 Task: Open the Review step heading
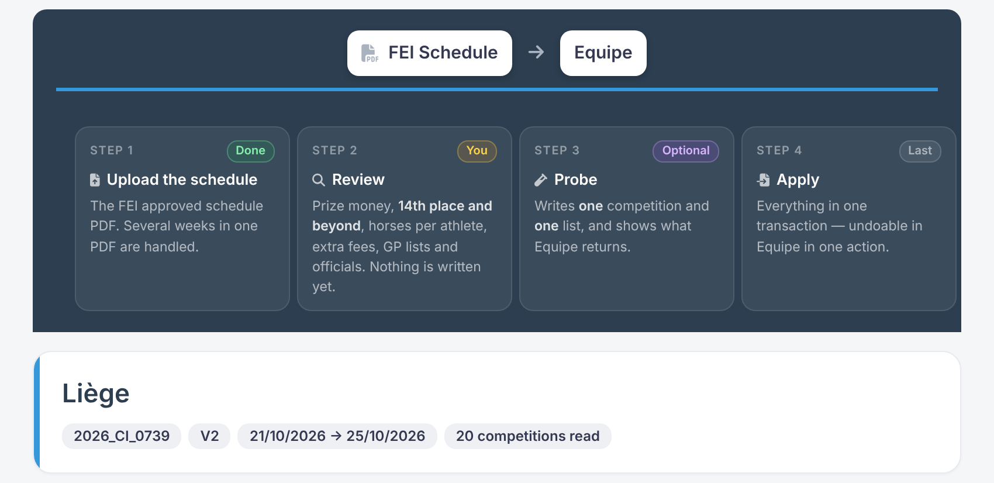tap(358, 180)
